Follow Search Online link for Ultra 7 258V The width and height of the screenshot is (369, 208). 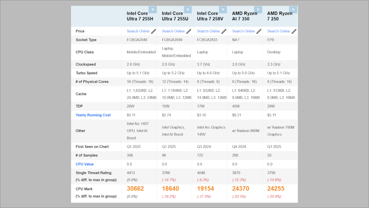pyautogui.click(x=208, y=31)
